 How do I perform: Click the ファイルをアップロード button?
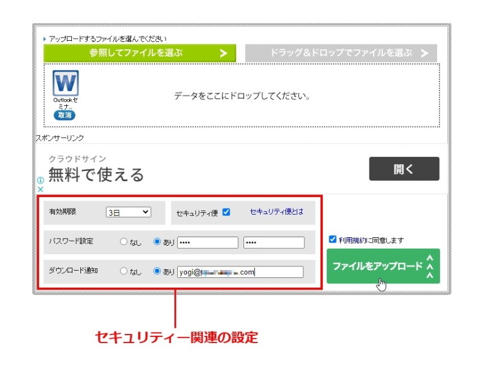coord(384,266)
